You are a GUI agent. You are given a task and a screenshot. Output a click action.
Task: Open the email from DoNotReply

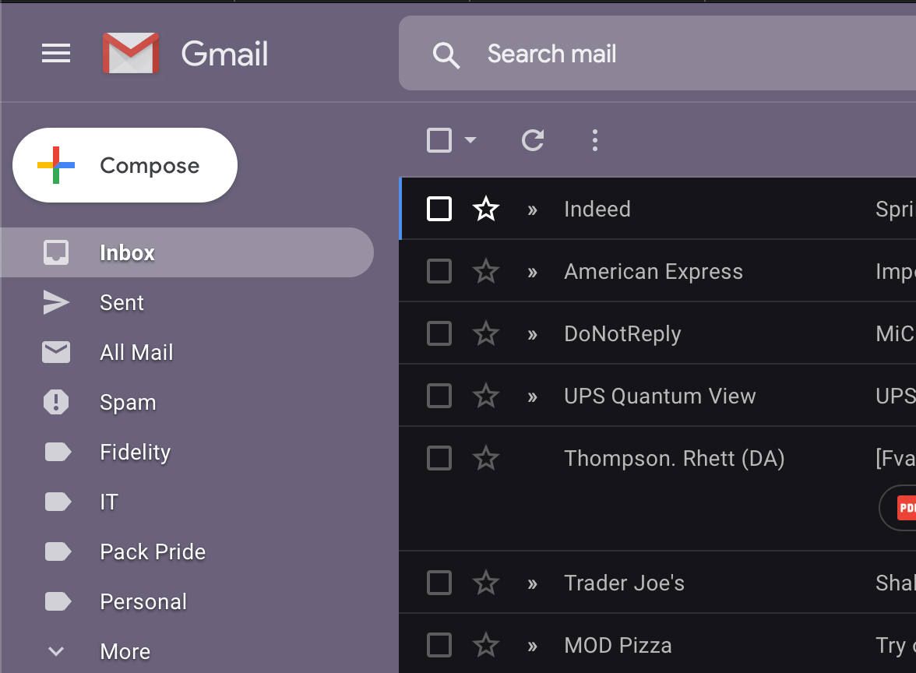(x=657, y=333)
